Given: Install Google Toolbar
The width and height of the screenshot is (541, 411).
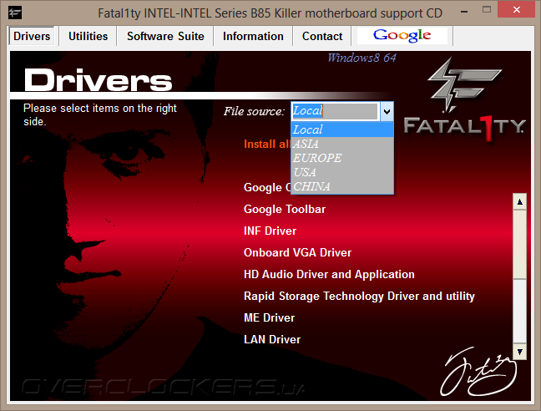Looking at the screenshot, I should coord(285,209).
